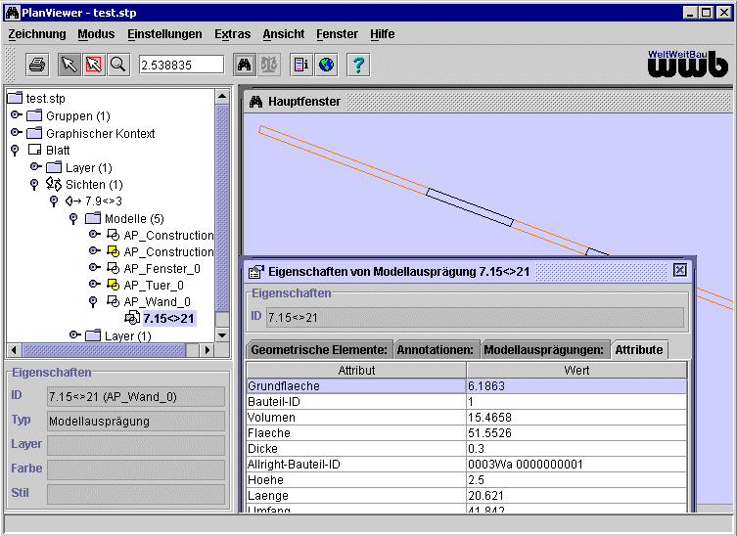Click the Blatt sheet icon

coord(35,150)
